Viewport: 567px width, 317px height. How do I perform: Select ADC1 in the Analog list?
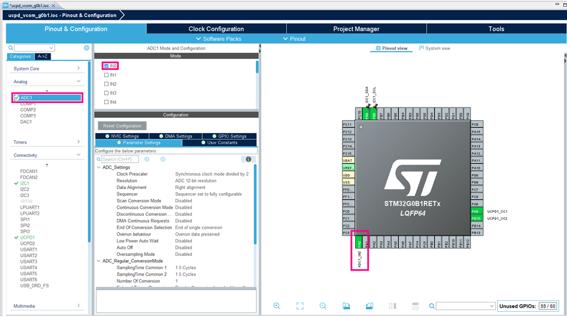point(47,98)
